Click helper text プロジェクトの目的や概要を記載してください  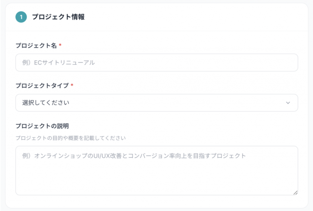pos(70,138)
